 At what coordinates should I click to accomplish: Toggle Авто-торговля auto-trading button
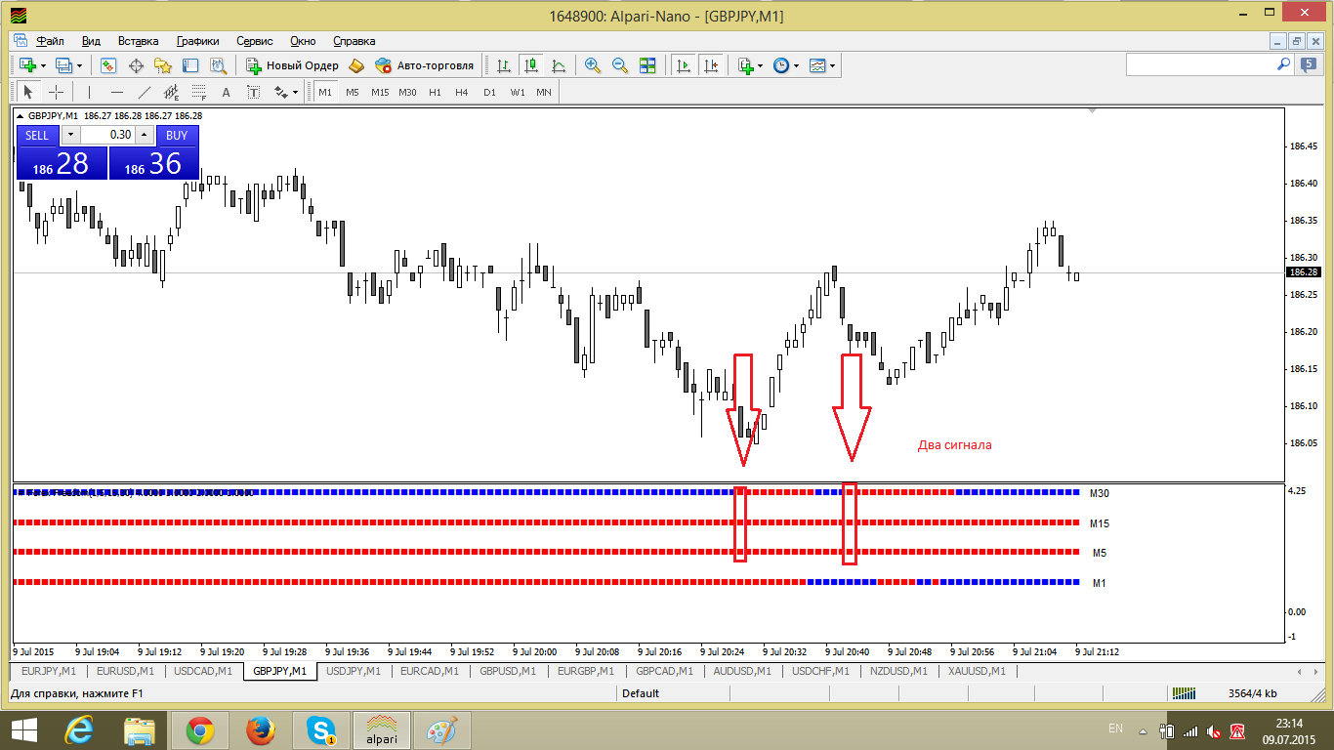[425, 65]
